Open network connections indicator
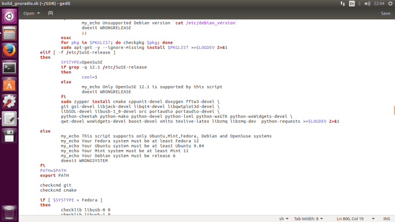 343,3
